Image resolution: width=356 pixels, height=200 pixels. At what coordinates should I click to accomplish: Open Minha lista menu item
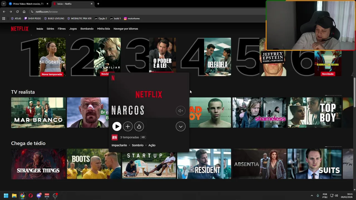click(x=103, y=29)
